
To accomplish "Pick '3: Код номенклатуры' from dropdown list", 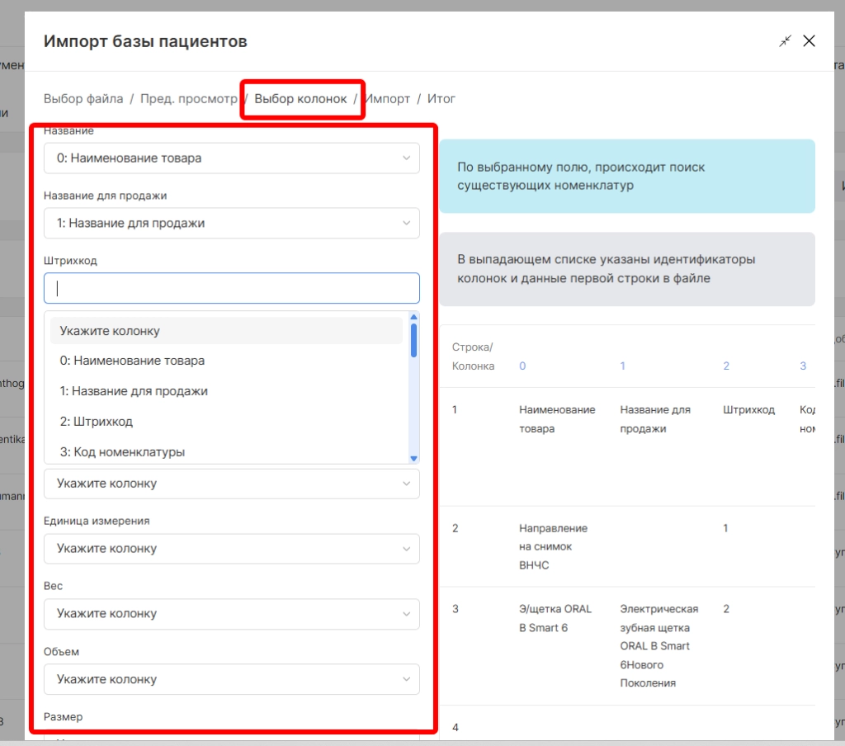I will pyautogui.click(x=122, y=452).
